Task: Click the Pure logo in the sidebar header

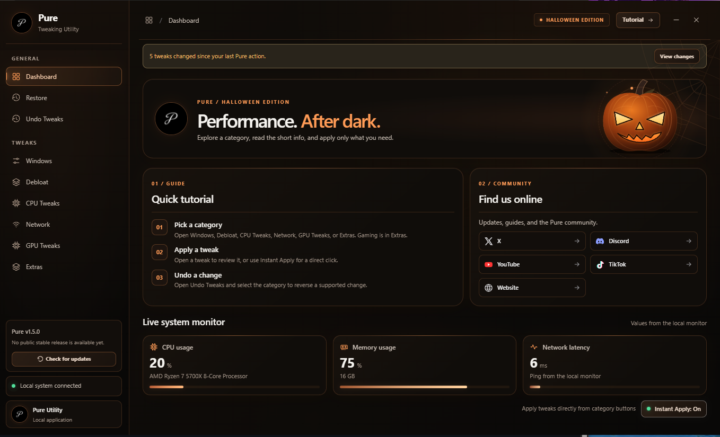Action: click(22, 23)
